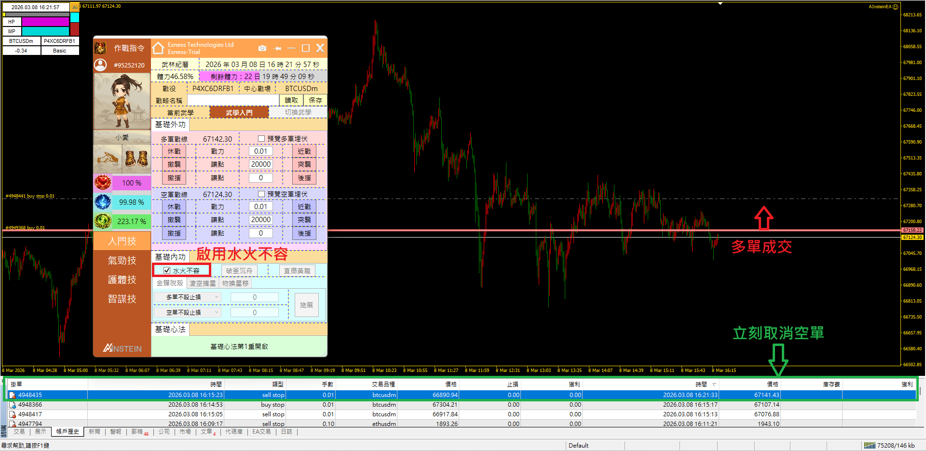Click the Default profile in the status bar
This screenshot has height=451, width=926.
(x=579, y=446)
